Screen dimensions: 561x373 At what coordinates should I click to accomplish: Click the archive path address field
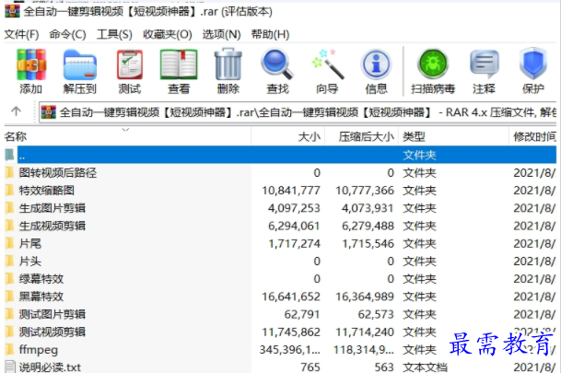coord(298,112)
